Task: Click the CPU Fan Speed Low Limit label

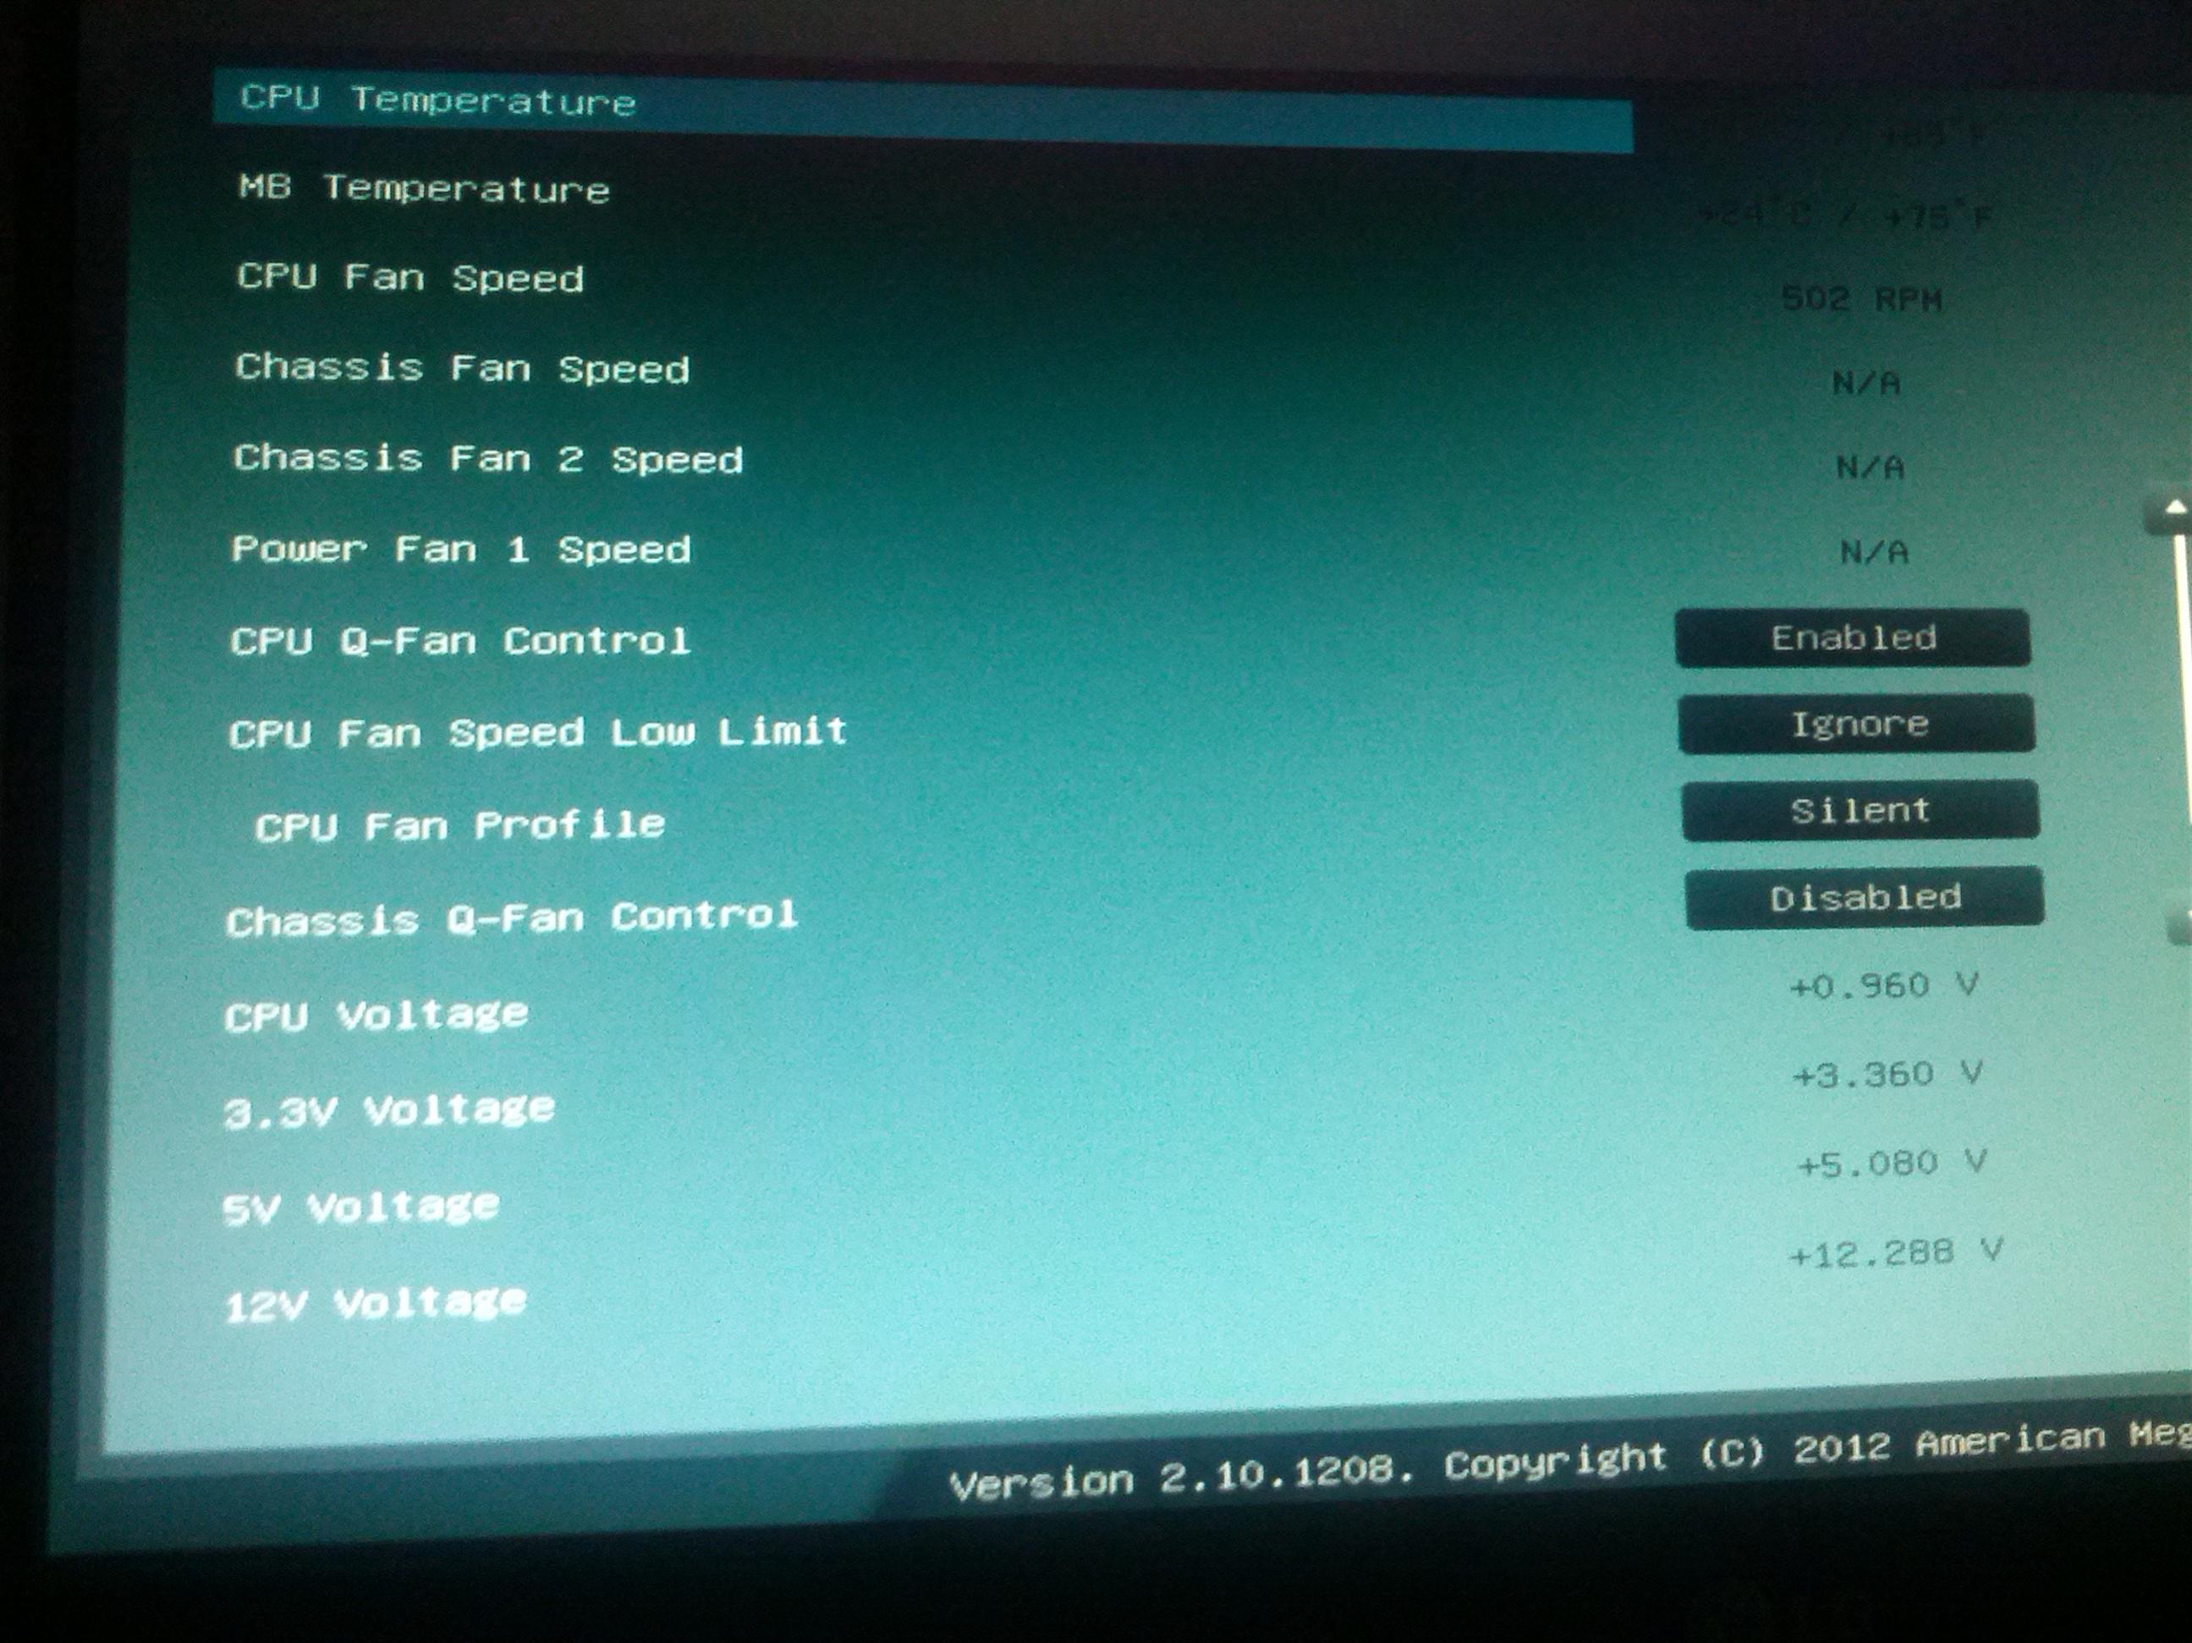Action: pyautogui.click(x=538, y=733)
